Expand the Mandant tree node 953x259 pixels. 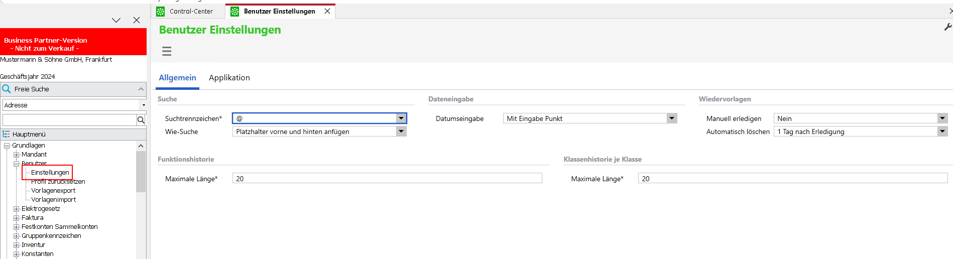pos(16,155)
